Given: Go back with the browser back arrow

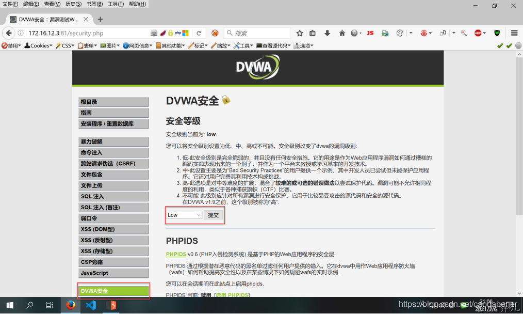Looking at the screenshot, I should pyautogui.click(x=9, y=33).
